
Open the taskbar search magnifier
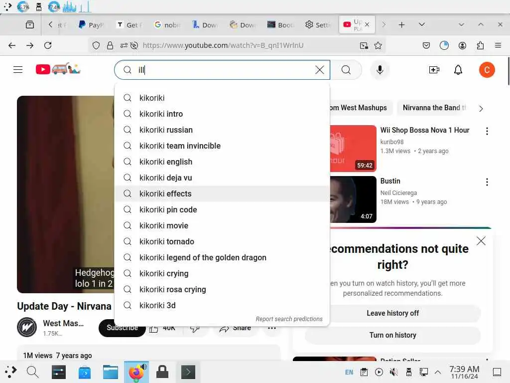(x=32, y=372)
